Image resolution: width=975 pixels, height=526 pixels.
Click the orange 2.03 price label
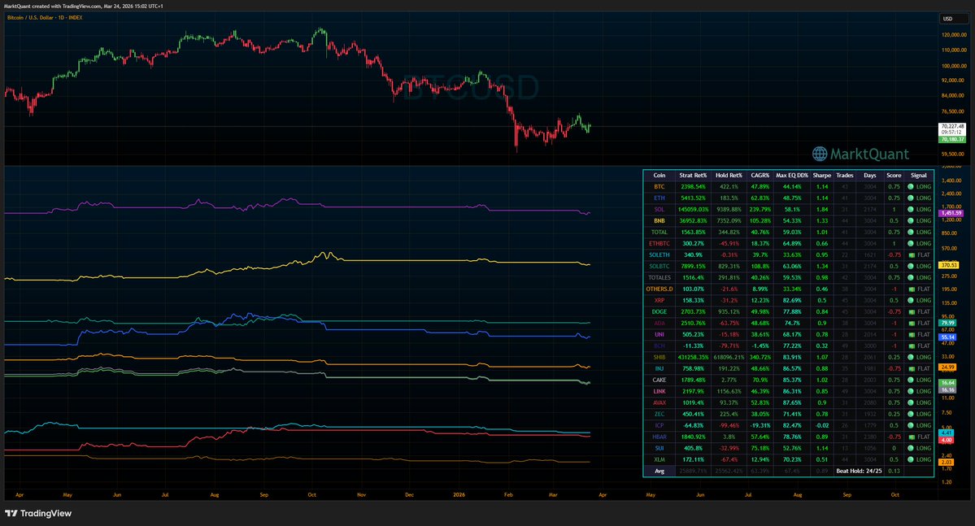(947, 462)
